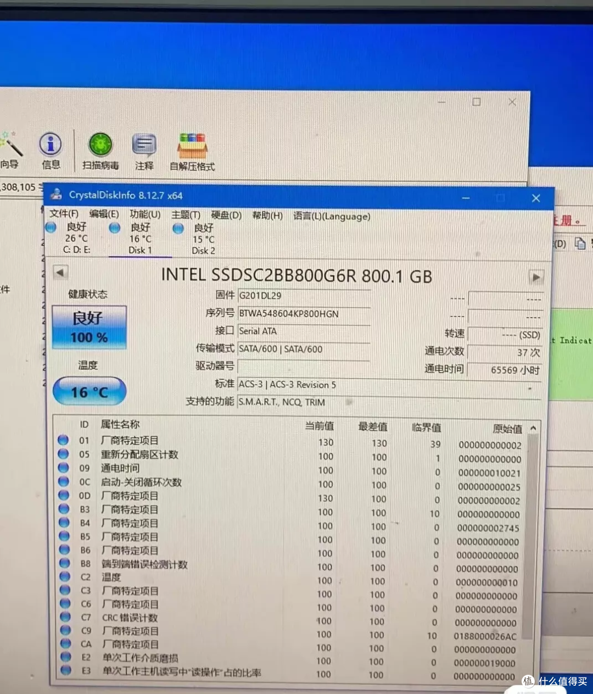
Task: Click status orb for attribute CA
Action: pyautogui.click(x=66, y=643)
